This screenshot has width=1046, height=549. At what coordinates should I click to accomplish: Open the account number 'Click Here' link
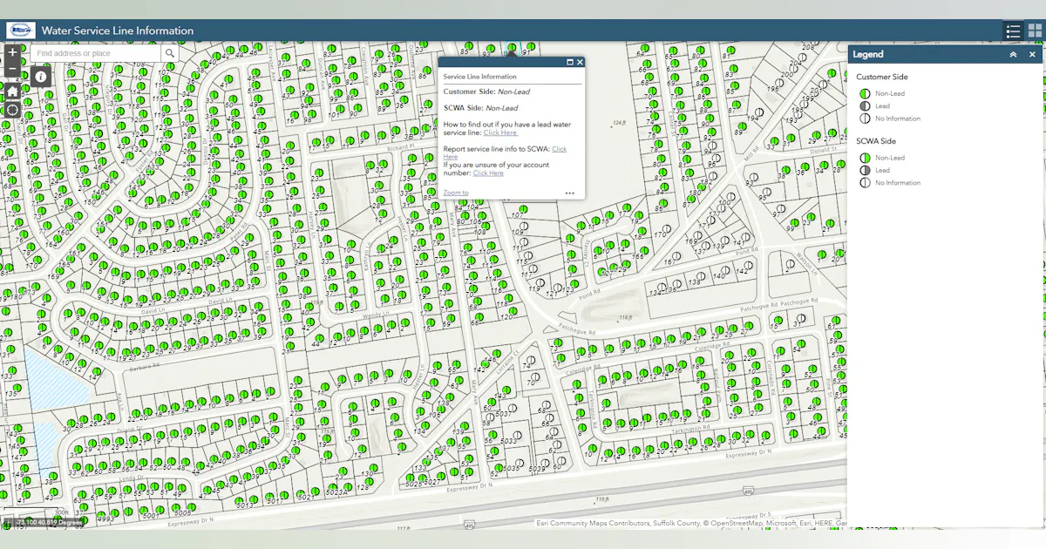(488, 173)
